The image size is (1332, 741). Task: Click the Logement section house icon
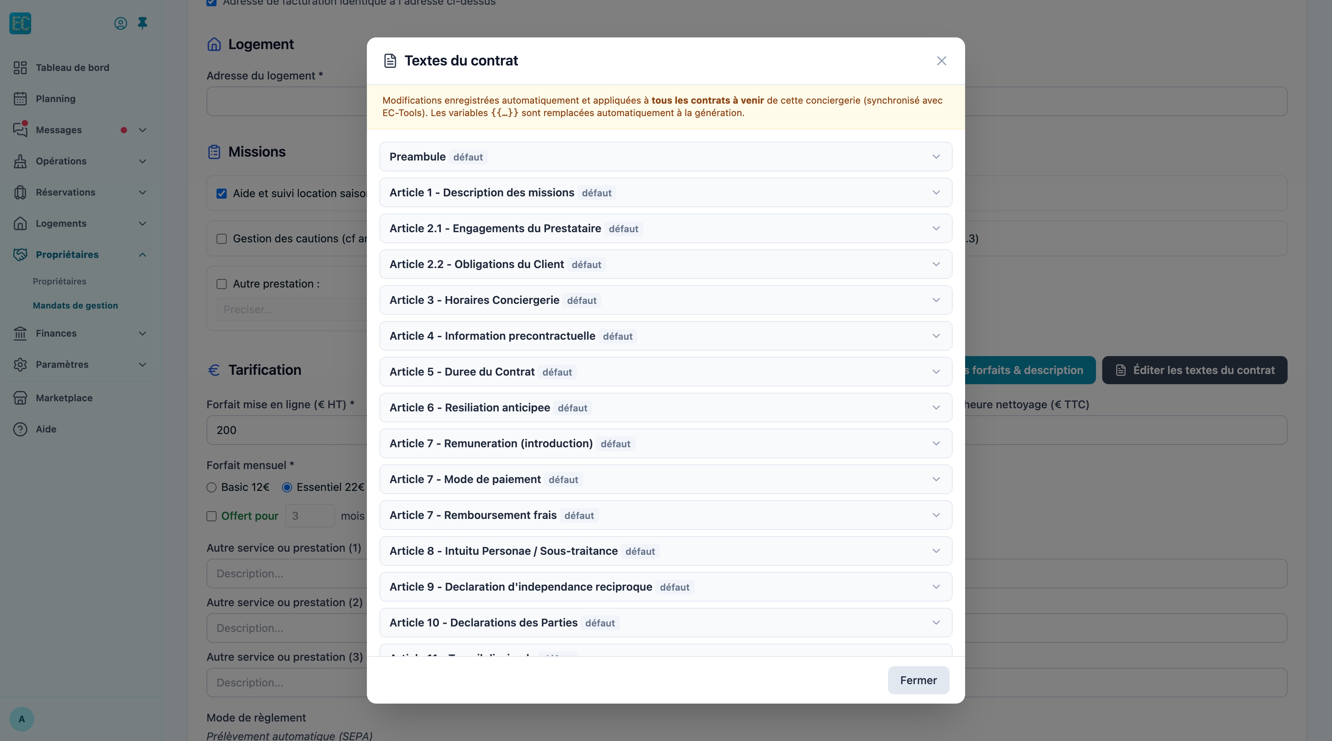coord(214,44)
